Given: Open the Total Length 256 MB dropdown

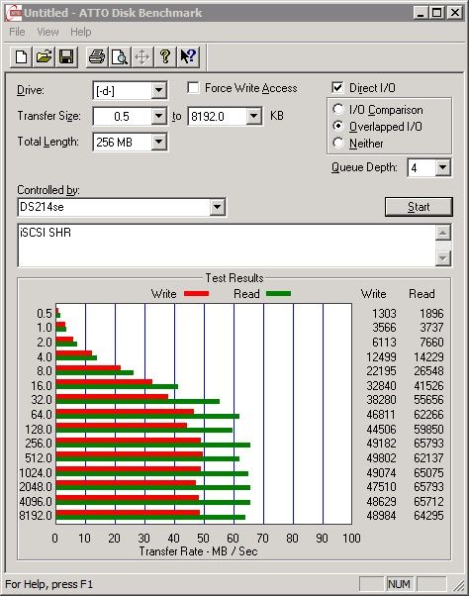Looking at the screenshot, I should tap(158, 143).
